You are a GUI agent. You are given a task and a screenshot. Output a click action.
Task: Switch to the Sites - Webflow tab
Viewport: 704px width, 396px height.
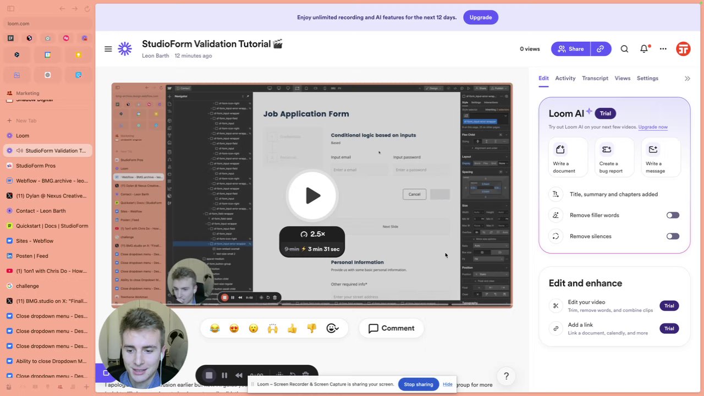click(x=48, y=241)
